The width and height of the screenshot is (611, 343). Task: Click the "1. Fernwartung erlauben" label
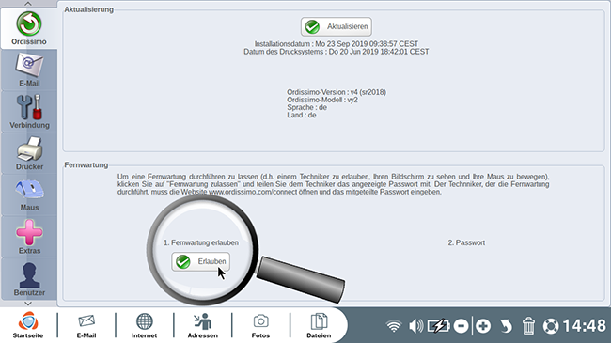(201, 242)
